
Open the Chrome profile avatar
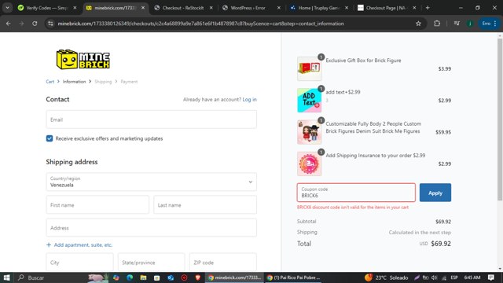tap(470, 24)
